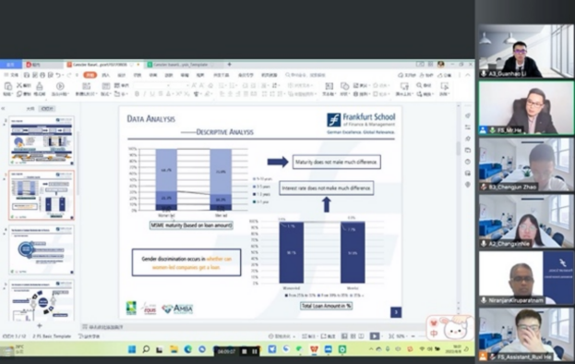Select the Descriptive Analysis slide thumbnail

(42, 195)
